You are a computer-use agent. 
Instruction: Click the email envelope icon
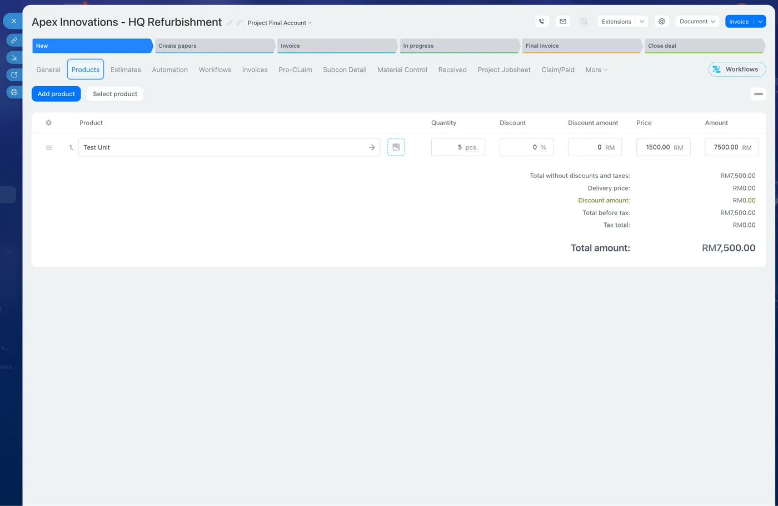(563, 22)
